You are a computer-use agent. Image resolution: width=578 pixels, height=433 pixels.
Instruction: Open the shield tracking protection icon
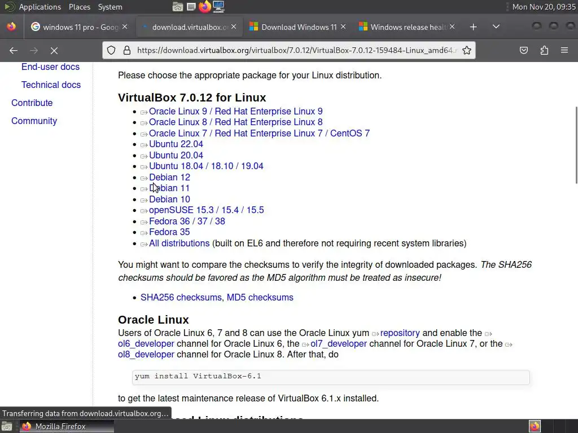tap(111, 50)
